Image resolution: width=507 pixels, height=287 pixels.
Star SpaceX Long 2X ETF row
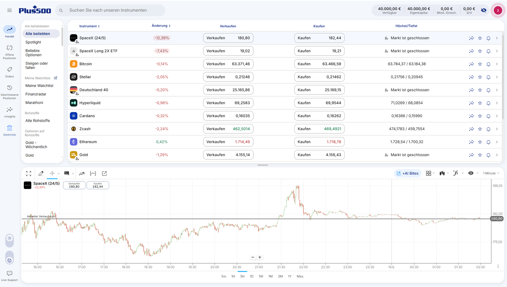pyautogui.click(x=480, y=51)
